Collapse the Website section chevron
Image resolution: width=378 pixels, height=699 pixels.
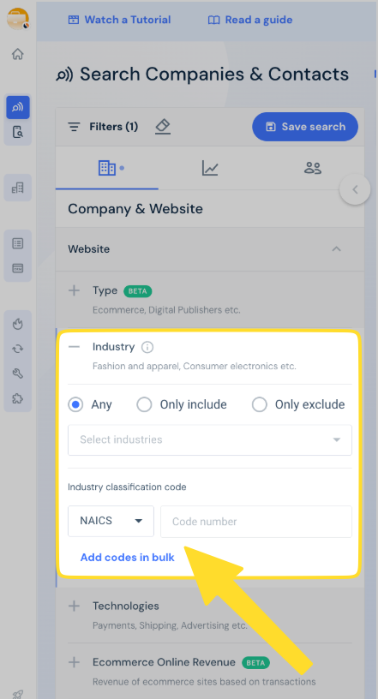pyautogui.click(x=337, y=248)
